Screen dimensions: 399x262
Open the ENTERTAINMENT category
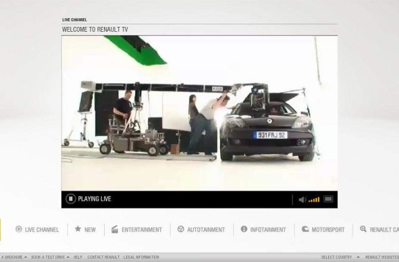142,230
